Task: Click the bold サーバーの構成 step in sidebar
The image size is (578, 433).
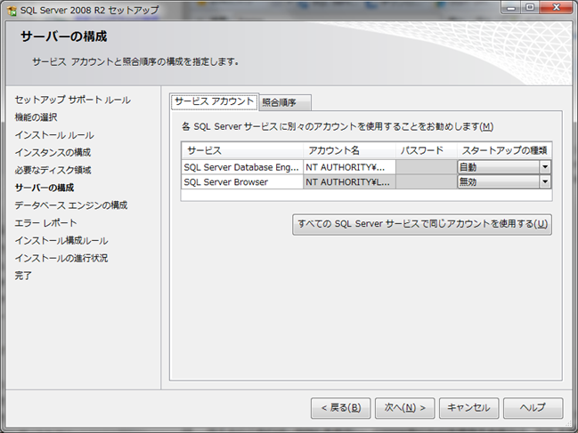Action: 45,188
